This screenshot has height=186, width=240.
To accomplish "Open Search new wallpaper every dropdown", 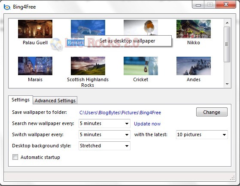I will [104, 123].
